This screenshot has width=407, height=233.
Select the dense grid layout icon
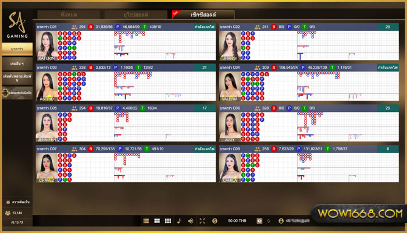[x=168, y=221]
